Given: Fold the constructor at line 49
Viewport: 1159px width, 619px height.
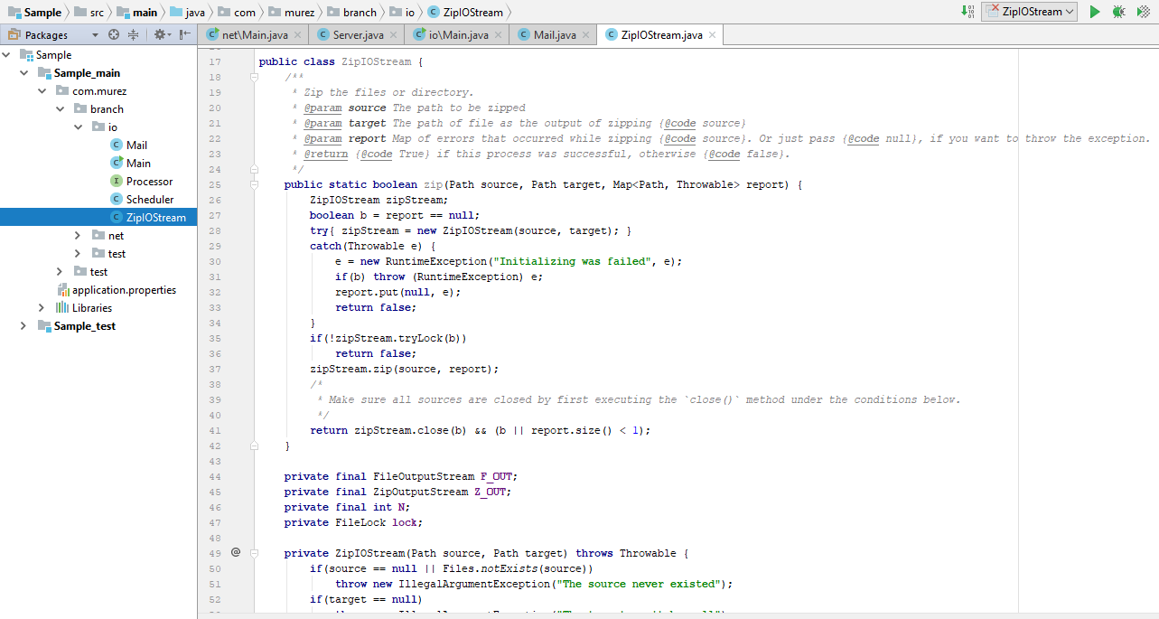Looking at the screenshot, I should pos(255,553).
